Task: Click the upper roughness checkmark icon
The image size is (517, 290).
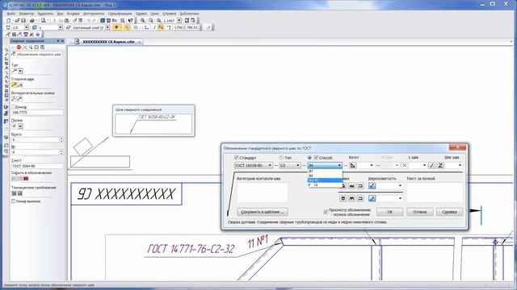Action: coord(372,186)
